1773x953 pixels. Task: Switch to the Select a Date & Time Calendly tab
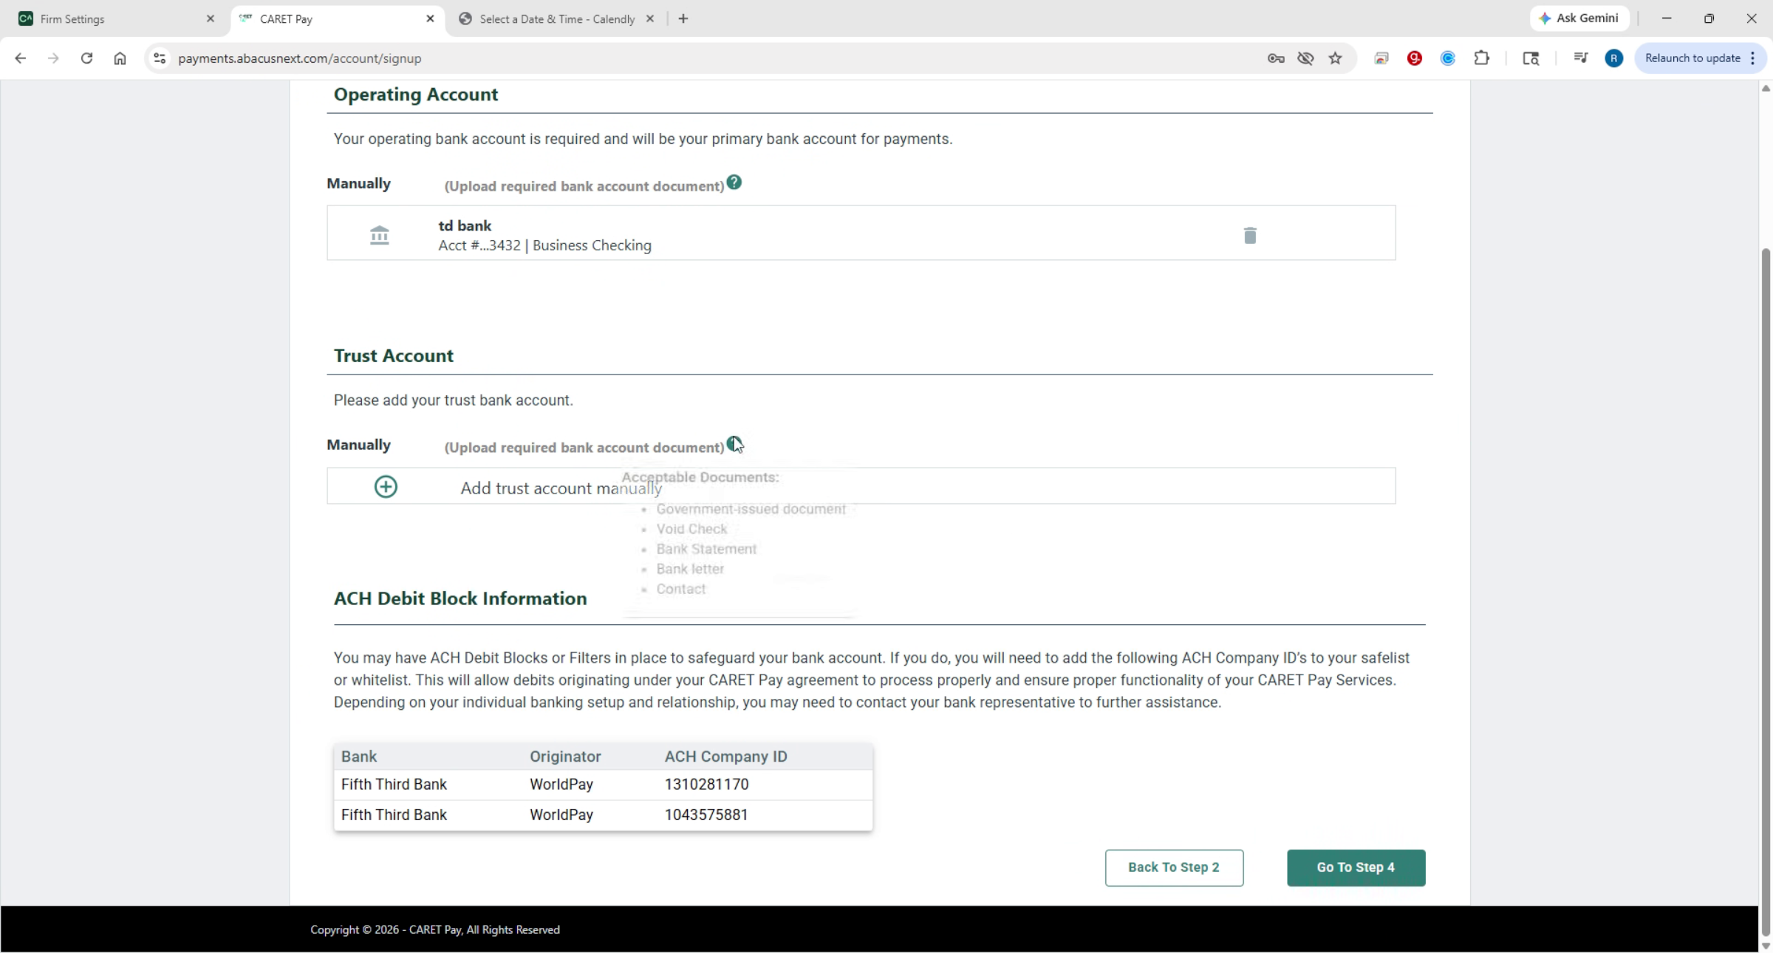click(556, 19)
